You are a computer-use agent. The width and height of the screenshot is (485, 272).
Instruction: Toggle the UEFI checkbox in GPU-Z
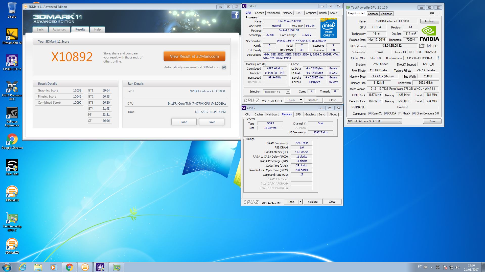429,46
